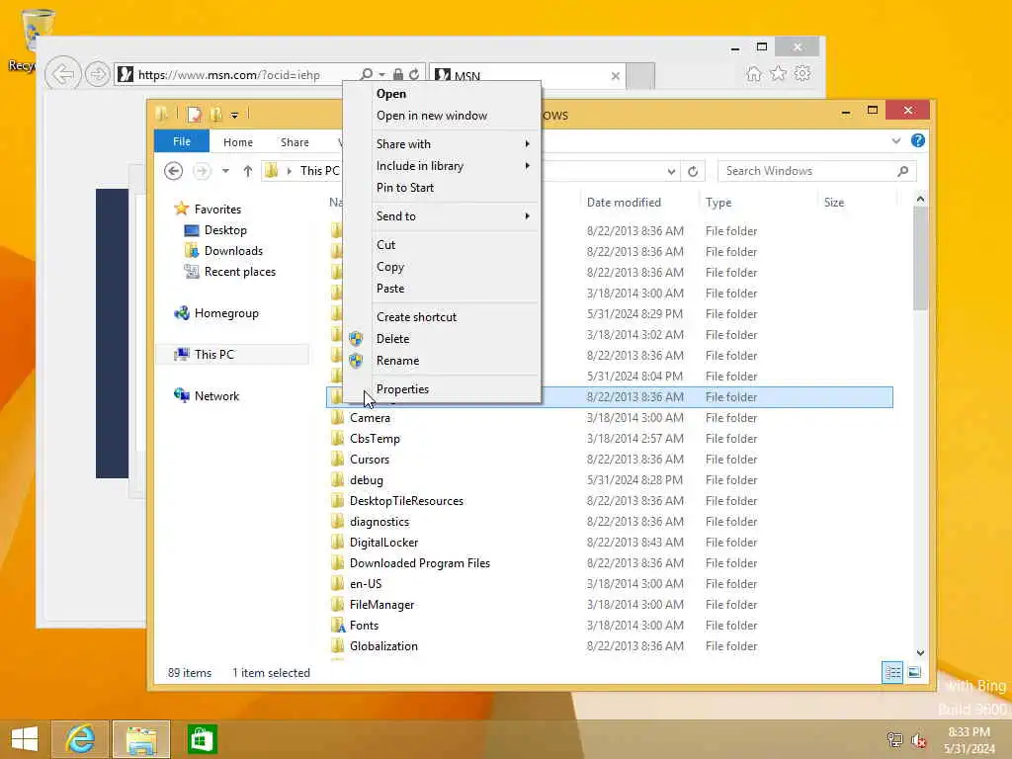Open recent locations dropdown in Explorer
Viewport: 1012px width, 759px height.
point(225,171)
